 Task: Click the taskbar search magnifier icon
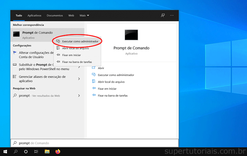pos(16,151)
